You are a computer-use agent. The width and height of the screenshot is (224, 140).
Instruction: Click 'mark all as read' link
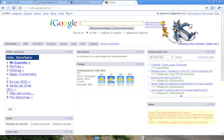(x=205, y=57)
